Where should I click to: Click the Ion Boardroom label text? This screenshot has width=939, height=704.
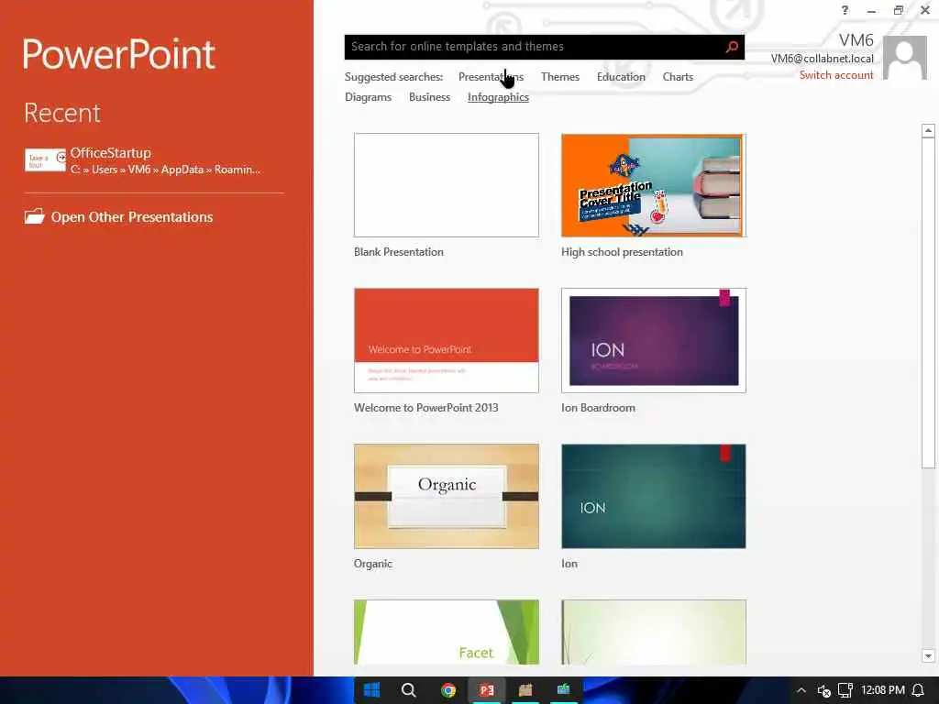[x=598, y=408]
